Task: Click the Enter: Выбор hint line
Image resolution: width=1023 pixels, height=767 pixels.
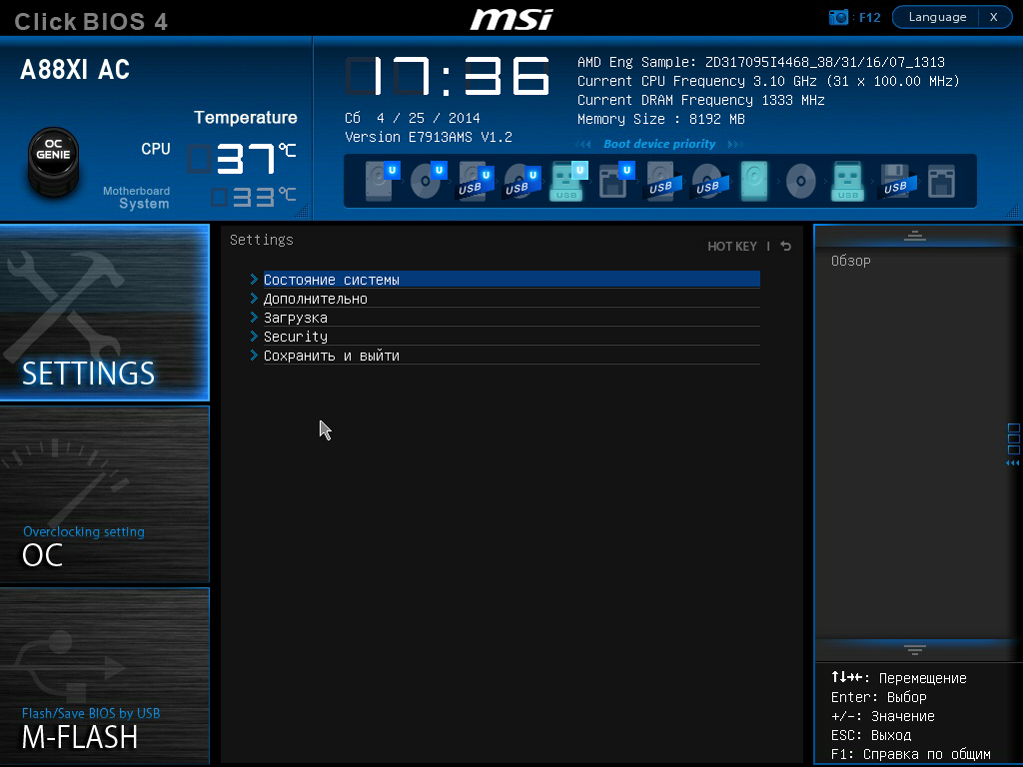Action: click(879, 696)
